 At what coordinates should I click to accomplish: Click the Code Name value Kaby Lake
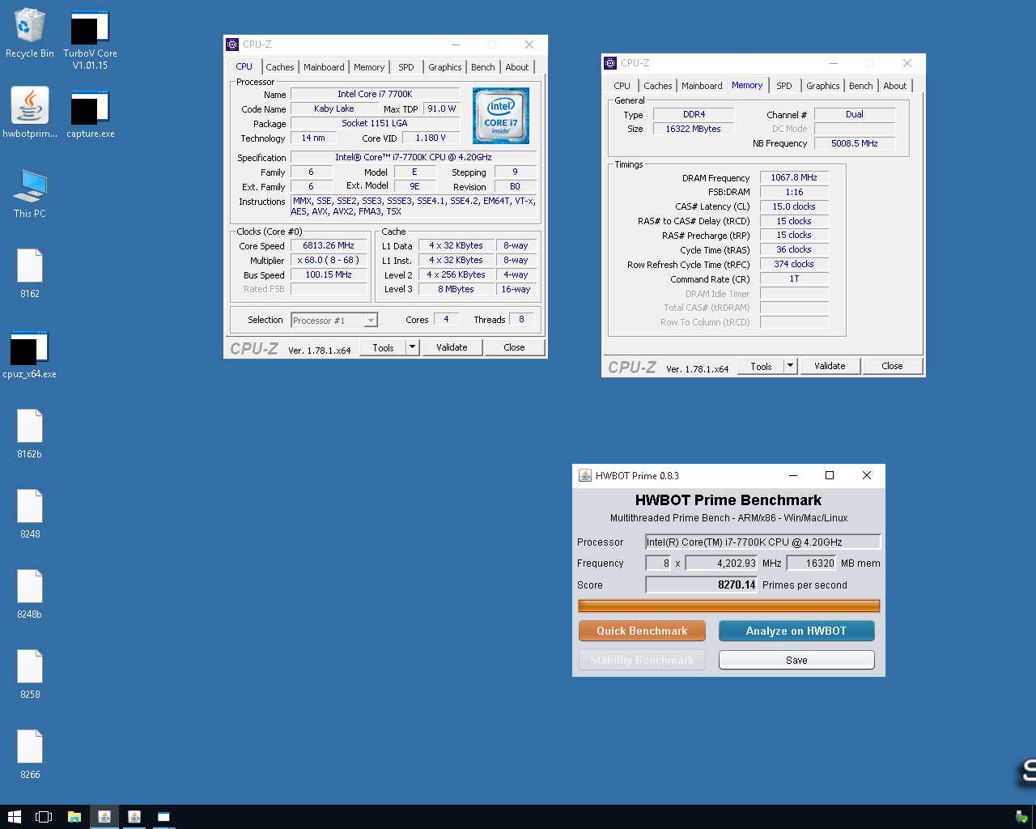[x=334, y=108]
